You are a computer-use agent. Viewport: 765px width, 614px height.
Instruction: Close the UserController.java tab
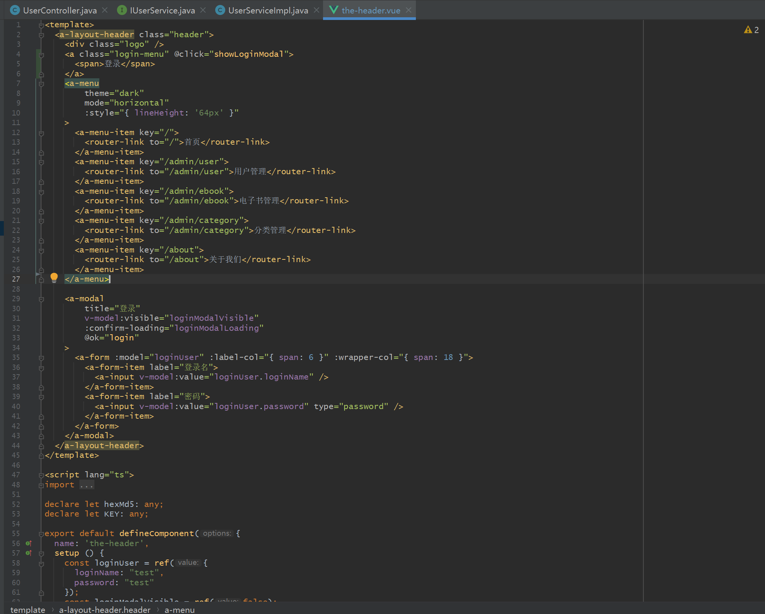(105, 10)
